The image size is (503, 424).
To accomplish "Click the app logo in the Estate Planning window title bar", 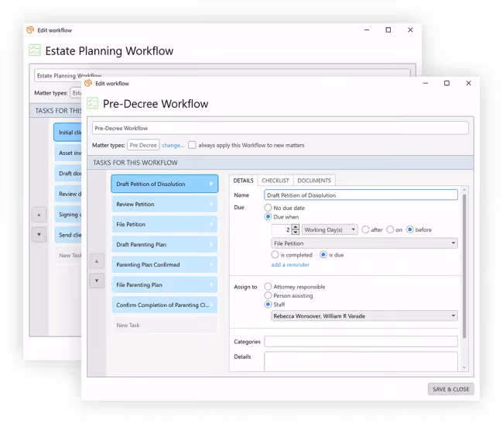I will tap(30, 30).
